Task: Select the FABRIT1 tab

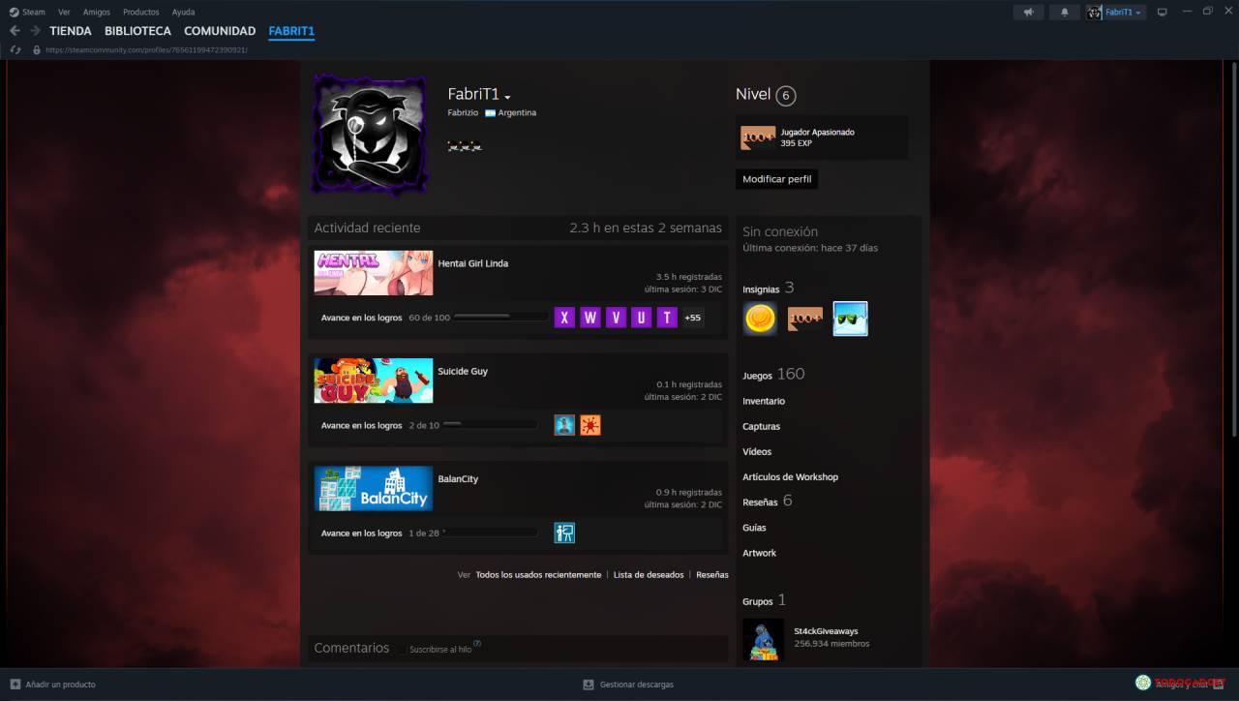Action: click(291, 31)
